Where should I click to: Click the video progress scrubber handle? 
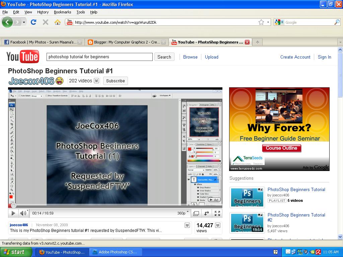pos(13,205)
